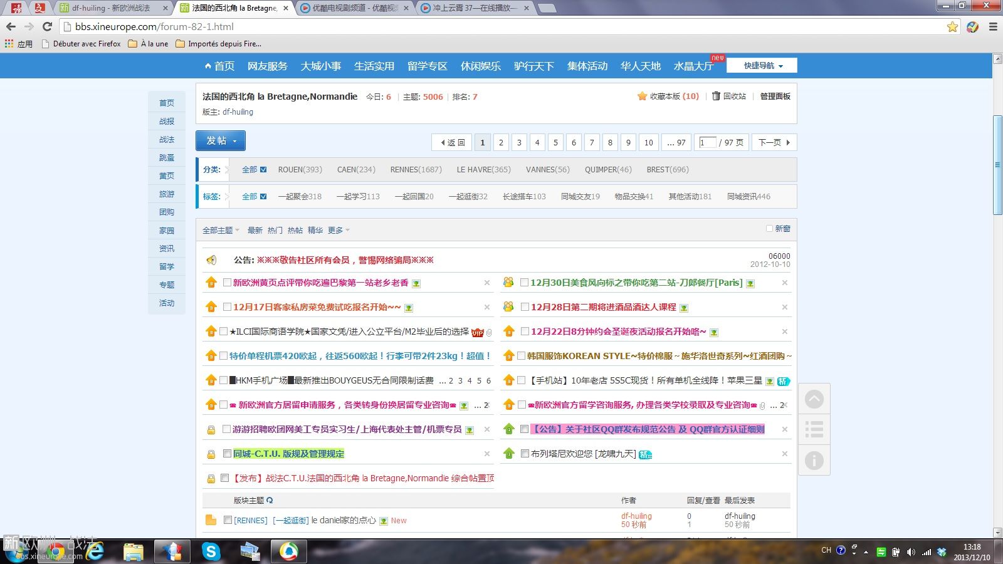Image resolution: width=1003 pixels, height=564 pixels.
Task: Open the À la une bookmarks folder
Action: 148,44
